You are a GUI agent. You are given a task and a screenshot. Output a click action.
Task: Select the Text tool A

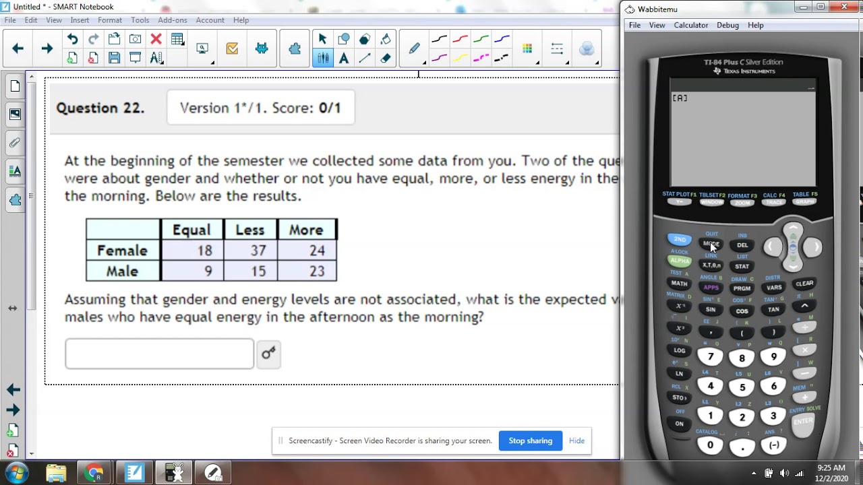point(343,58)
